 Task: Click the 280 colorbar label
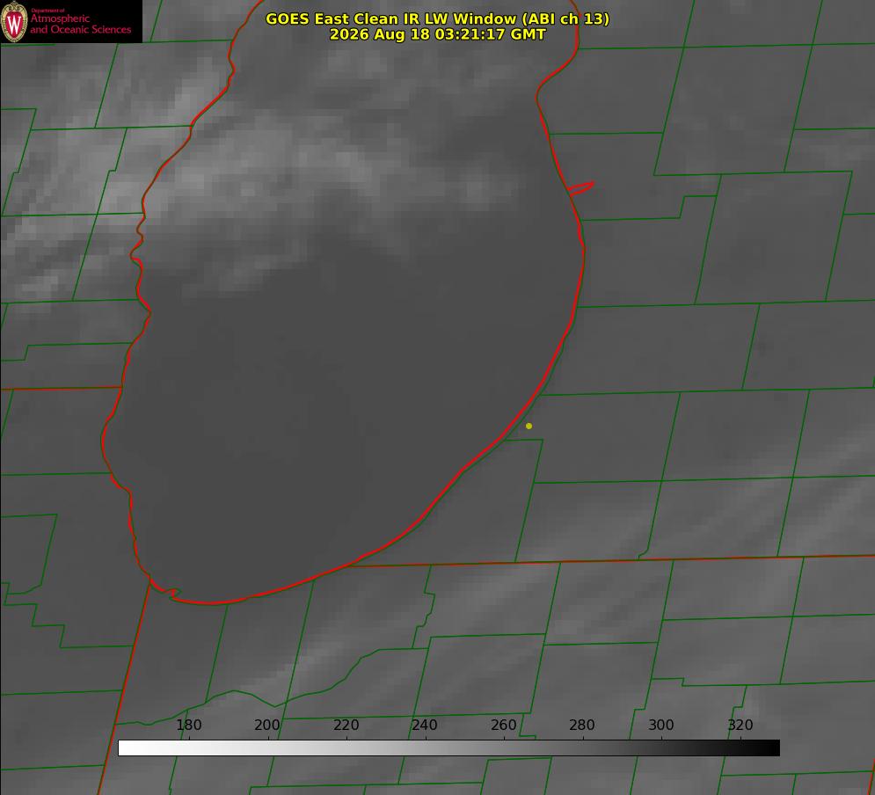(x=582, y=725)
